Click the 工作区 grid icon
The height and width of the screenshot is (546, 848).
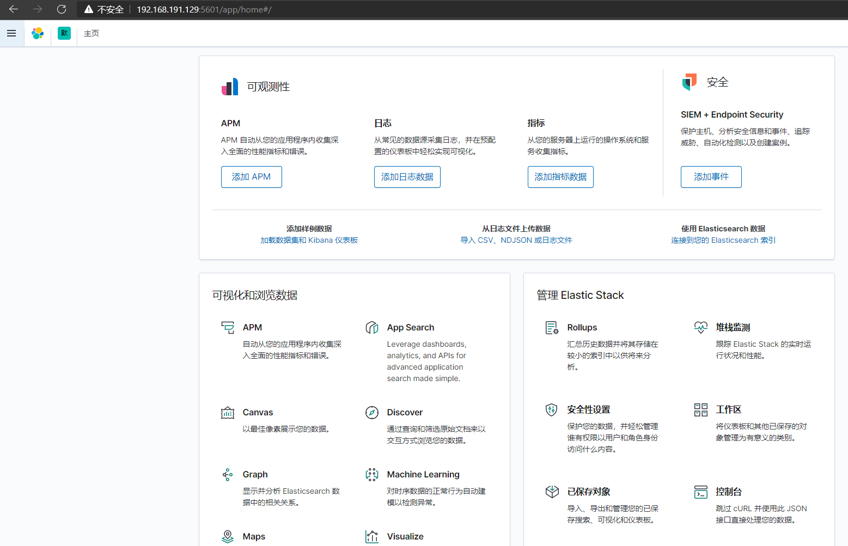[x=701, y=410]
